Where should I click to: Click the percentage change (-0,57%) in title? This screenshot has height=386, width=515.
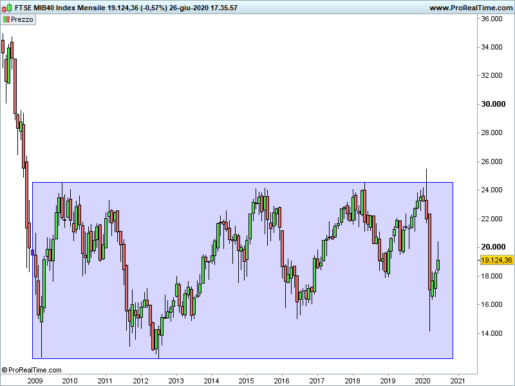click(x=154, y=8)
